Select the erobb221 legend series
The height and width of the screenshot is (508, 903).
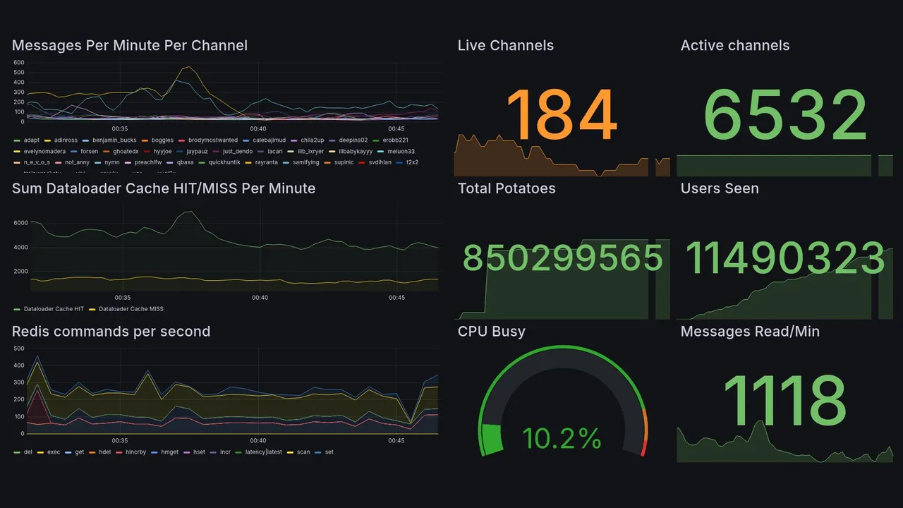(x=396, y=140)
